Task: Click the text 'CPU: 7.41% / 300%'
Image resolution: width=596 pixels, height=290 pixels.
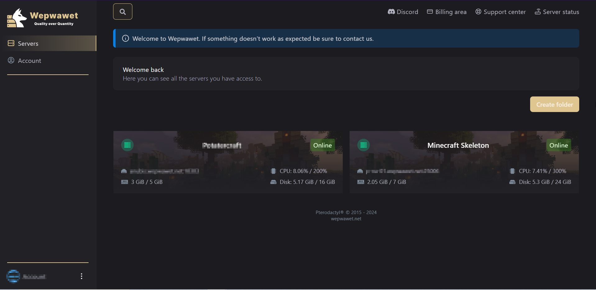Action: pyautogui.click(x=543, y=171)
